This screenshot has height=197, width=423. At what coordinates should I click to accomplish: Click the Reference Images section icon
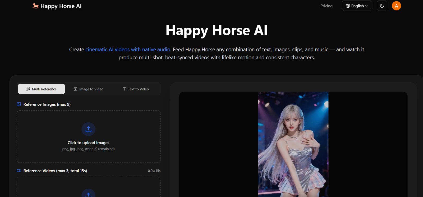point(19,104)
